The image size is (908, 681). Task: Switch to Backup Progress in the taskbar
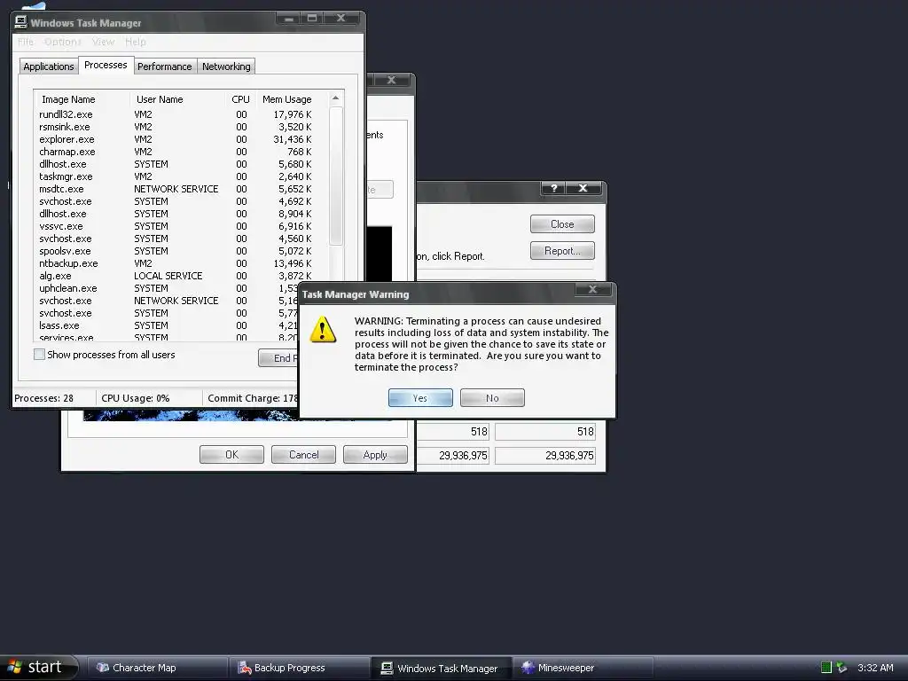tap(299, 668)
